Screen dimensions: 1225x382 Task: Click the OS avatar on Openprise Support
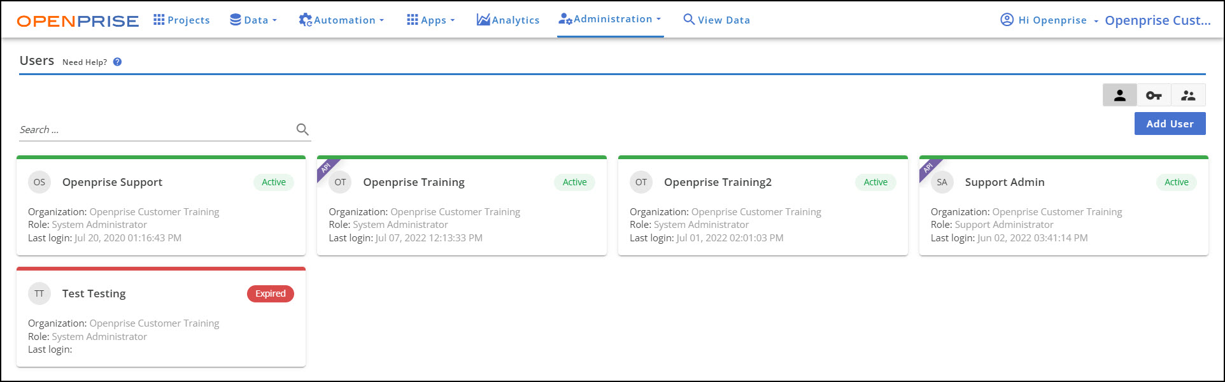39,182
